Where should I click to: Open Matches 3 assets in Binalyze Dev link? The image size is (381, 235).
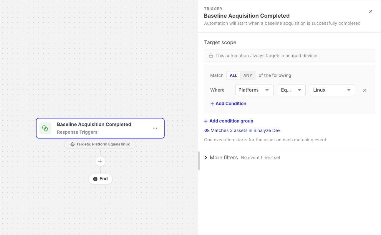coord(246,130)
